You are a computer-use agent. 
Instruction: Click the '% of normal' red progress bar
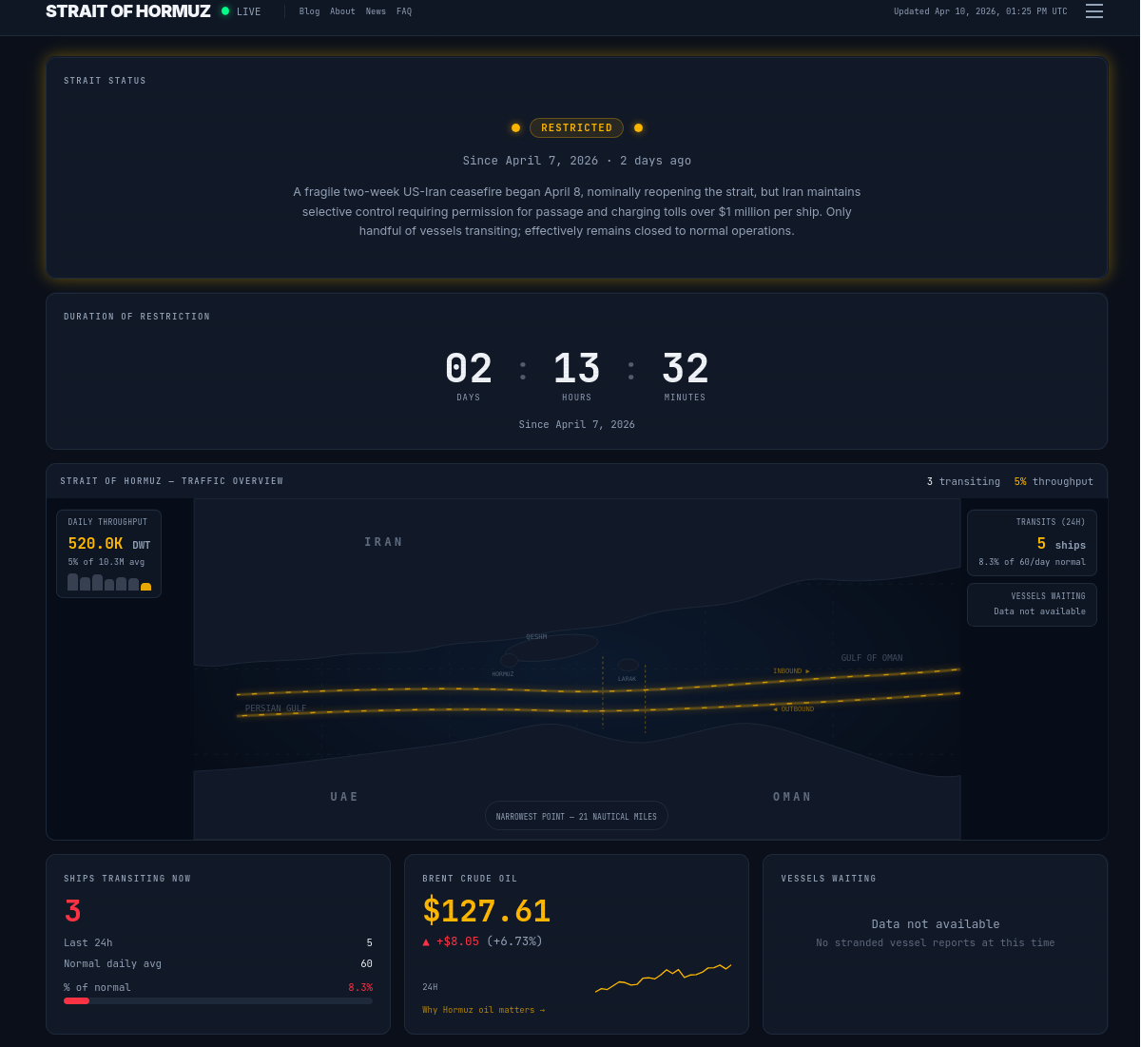[77, 1000]
